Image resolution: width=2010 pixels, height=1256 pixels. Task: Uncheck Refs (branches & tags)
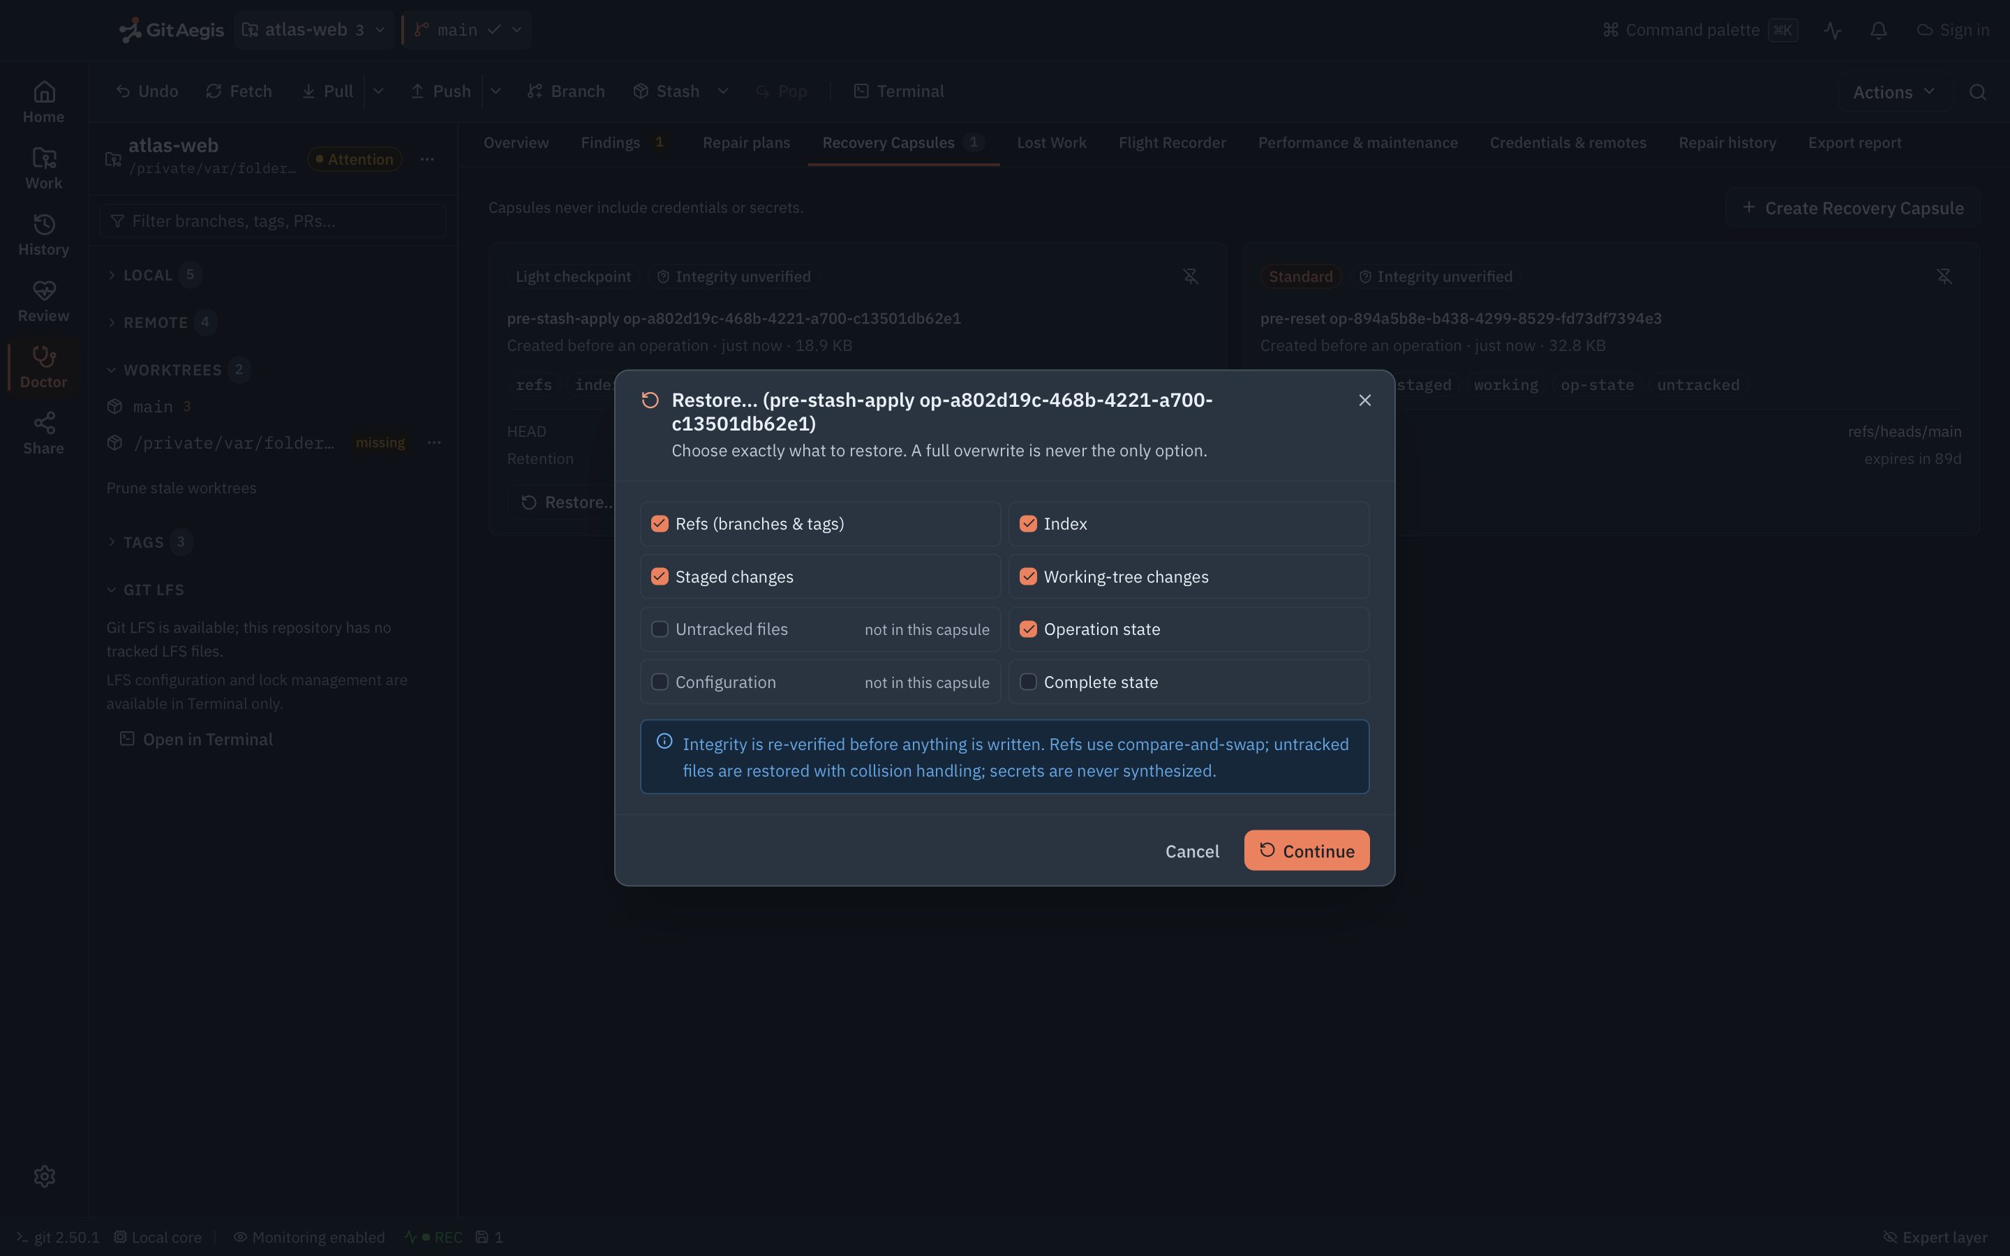[x=660, y=523]
